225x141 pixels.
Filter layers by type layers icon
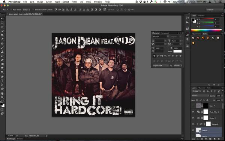(x=211, y=91)
